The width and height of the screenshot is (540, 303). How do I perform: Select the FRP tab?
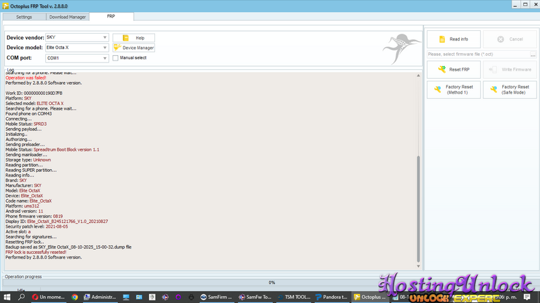(x=111, y=16)
